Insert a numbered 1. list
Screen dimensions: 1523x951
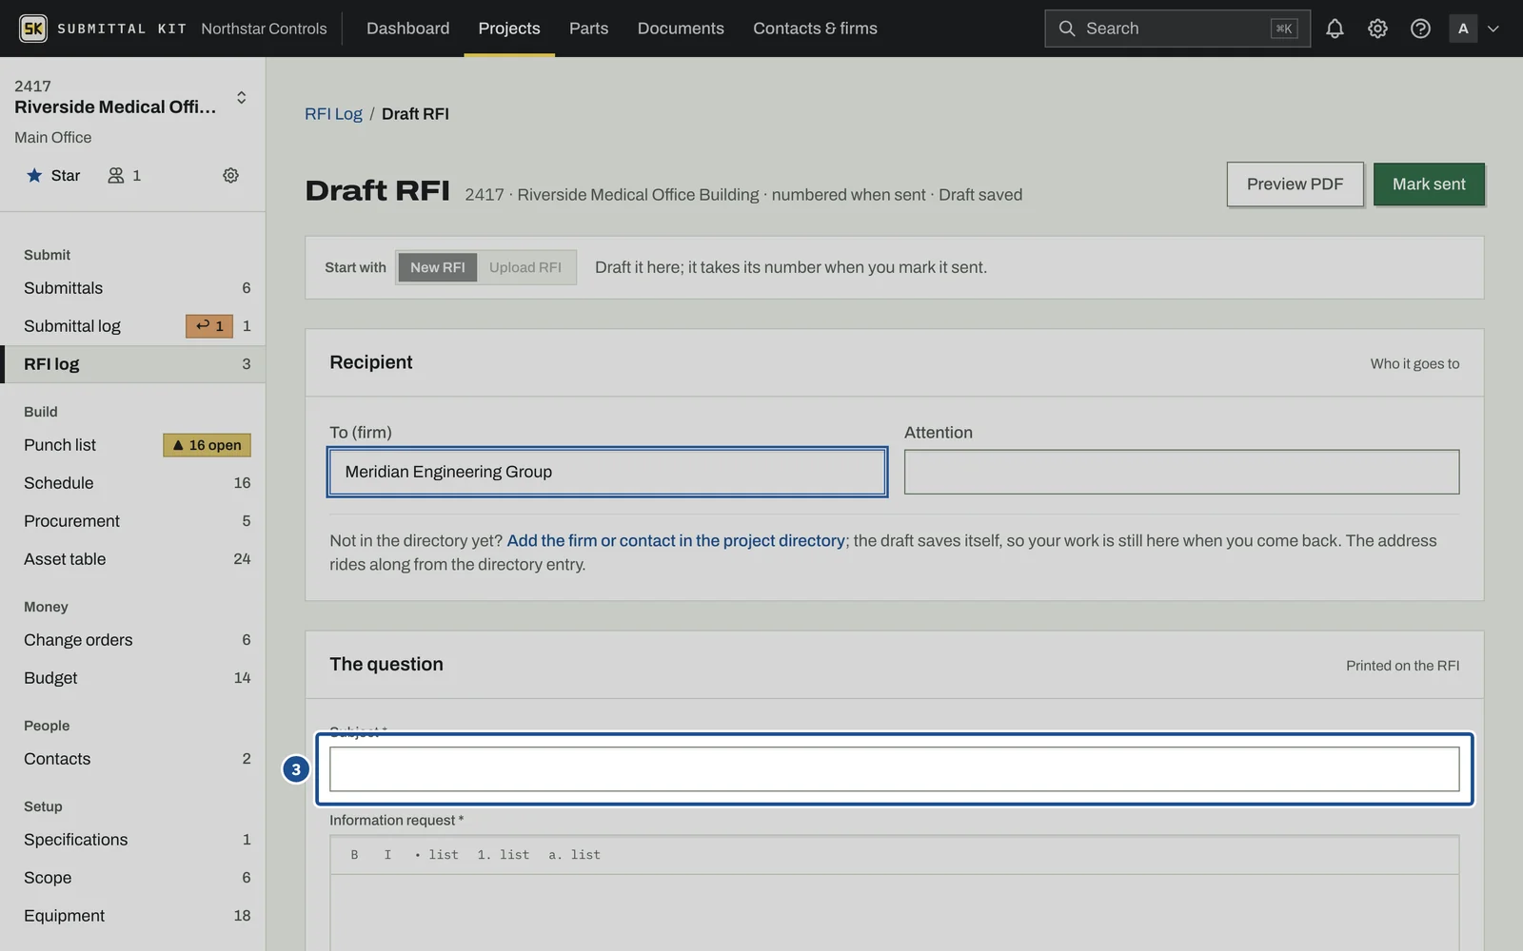(x=504, y=855)
